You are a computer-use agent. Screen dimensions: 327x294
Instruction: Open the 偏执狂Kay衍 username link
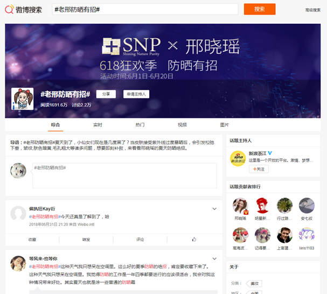pyautogui.click(x=42, y=209)
